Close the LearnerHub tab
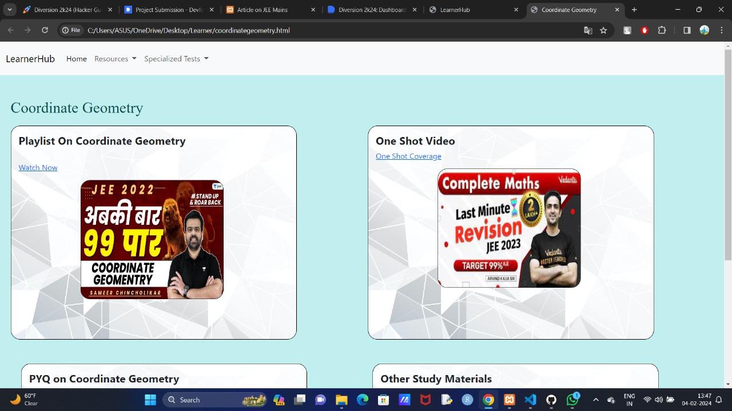732x411 pixels. click(516, 10)
